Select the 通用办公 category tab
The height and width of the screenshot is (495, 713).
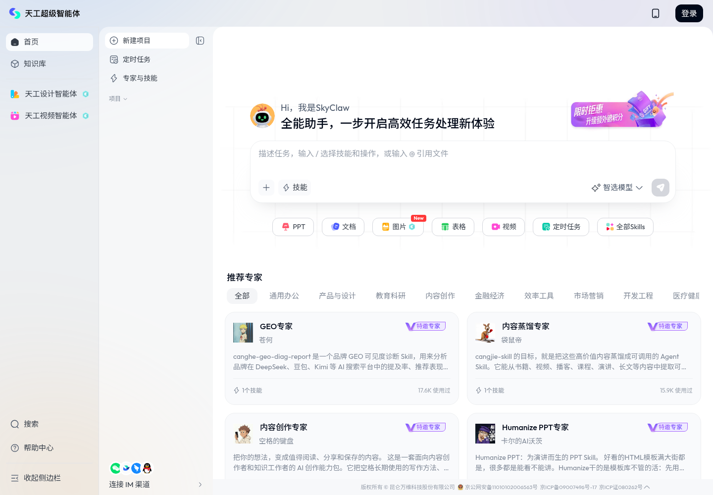coord(284,296)
